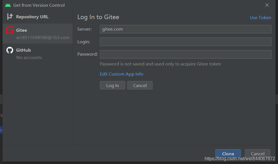Click the 'Get from Version Control' title text

pyautogui.click(x=39, y=5)
